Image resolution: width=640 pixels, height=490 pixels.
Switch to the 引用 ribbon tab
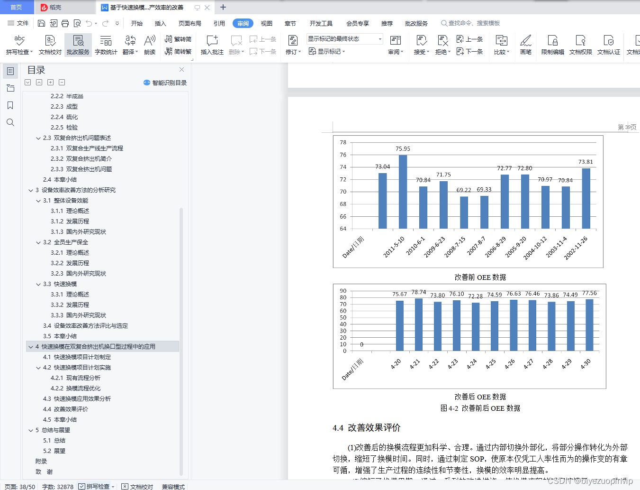219,23
